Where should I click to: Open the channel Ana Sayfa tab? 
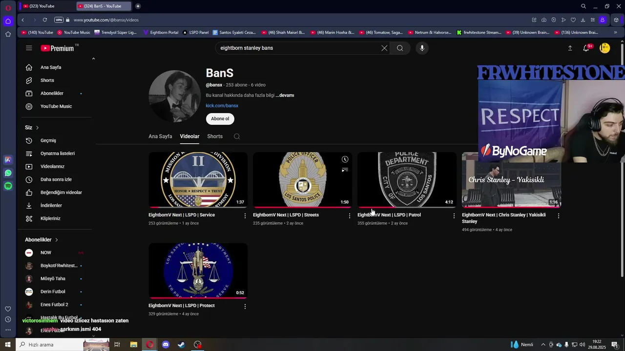[x=160, y=136]
